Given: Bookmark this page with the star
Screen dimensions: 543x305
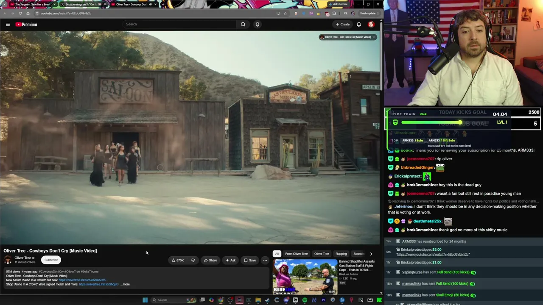Looking at the screenshot, I should (x=285, y=13).
